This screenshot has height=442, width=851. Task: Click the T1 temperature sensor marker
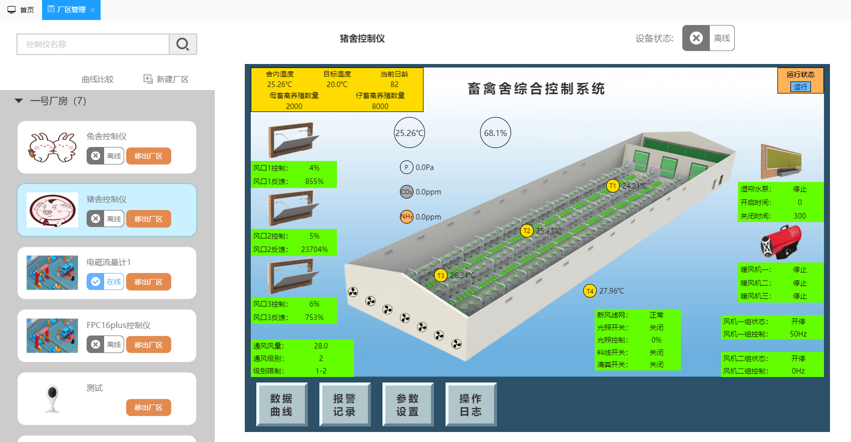pyautogui.click(x=612, y=186)
